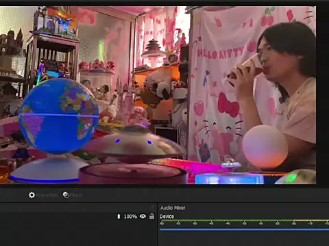Click the dock float icon left of Audio Mixer
This screenshot has width=329, height=246.
[x=153, y=207]
